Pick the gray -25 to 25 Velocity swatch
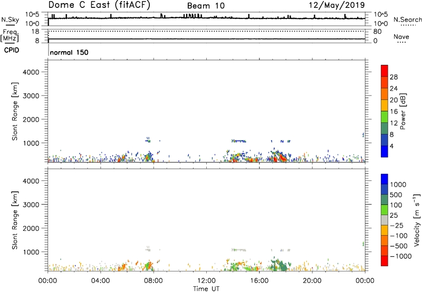The height and width of the screenshot is (292, 422). (385, 220)
